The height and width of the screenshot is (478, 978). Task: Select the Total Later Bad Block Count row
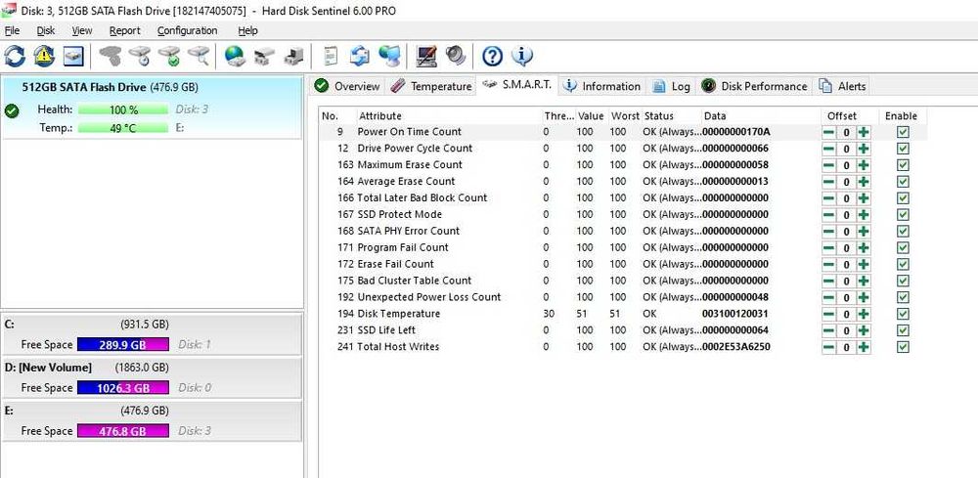(622, 198)
